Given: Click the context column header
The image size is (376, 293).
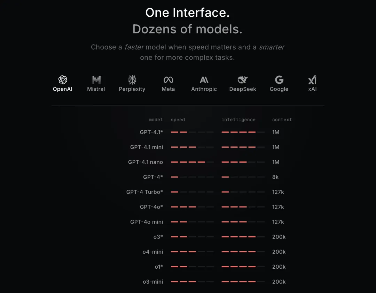Looking at the screenshot, I should click(x=282, y=120).
